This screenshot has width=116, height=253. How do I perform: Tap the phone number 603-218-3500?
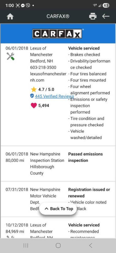click(43, 67)
